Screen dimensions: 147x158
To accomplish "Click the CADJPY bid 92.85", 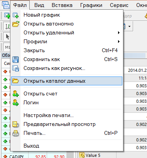I will click(41, 156).
